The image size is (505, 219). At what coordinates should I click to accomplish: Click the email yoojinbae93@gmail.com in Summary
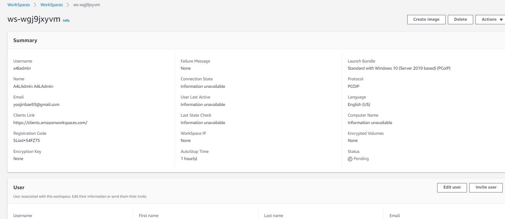(36, 104)
